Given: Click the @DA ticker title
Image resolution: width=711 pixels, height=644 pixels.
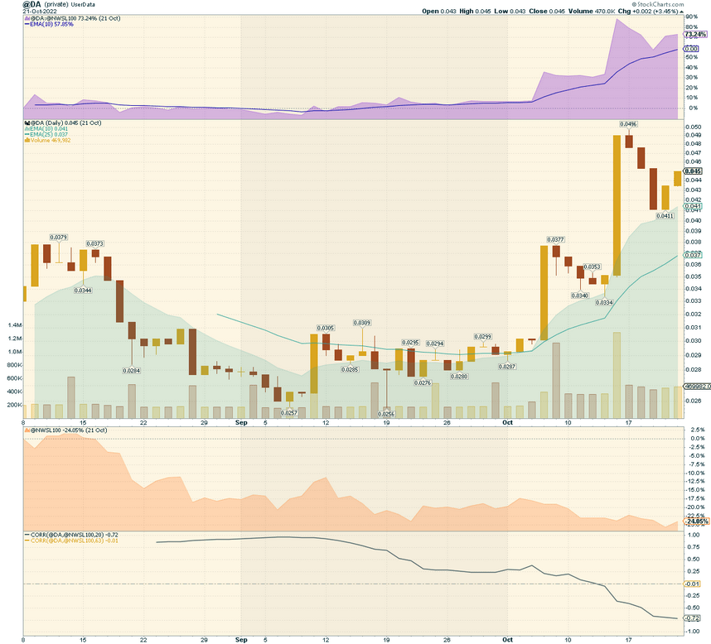Looking at the screenshot, I should point(31,4).
